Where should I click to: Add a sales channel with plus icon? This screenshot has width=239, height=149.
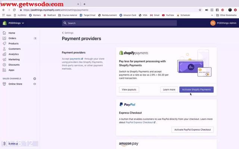35,79
